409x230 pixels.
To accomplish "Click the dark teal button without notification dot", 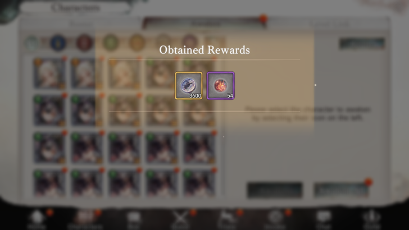I will click(x=275, y=190).
